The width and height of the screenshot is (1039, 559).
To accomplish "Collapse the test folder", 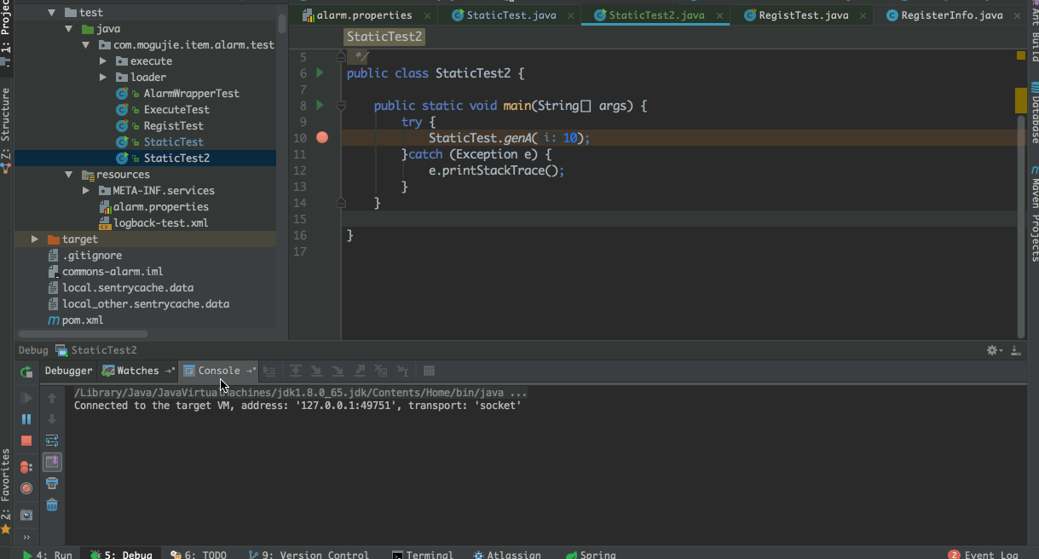I will pos(53,13).
